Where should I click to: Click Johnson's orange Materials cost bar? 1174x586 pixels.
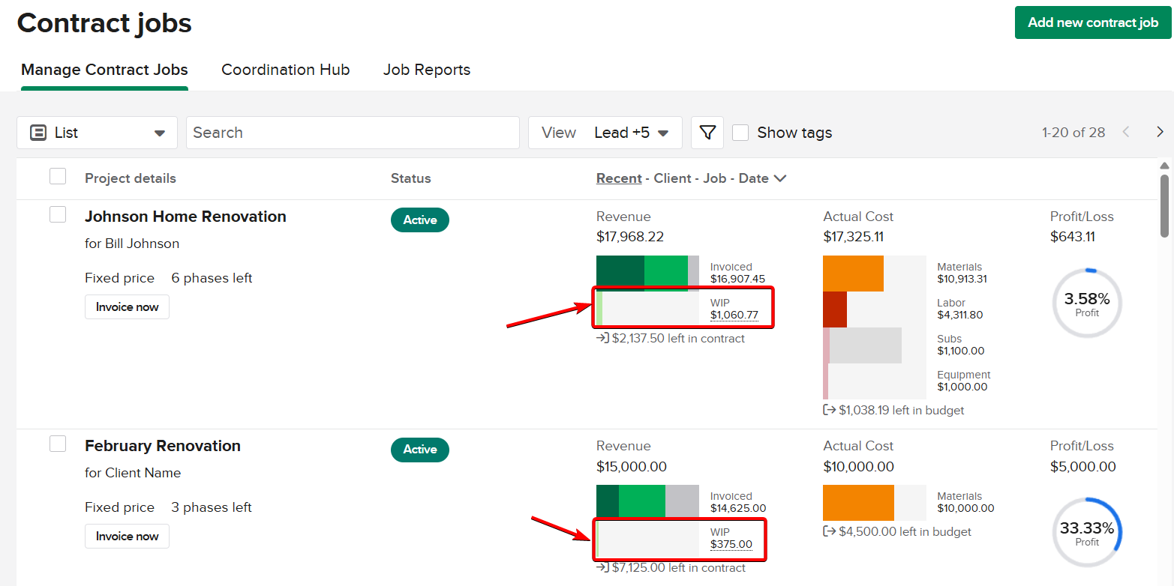pos(853,274)
